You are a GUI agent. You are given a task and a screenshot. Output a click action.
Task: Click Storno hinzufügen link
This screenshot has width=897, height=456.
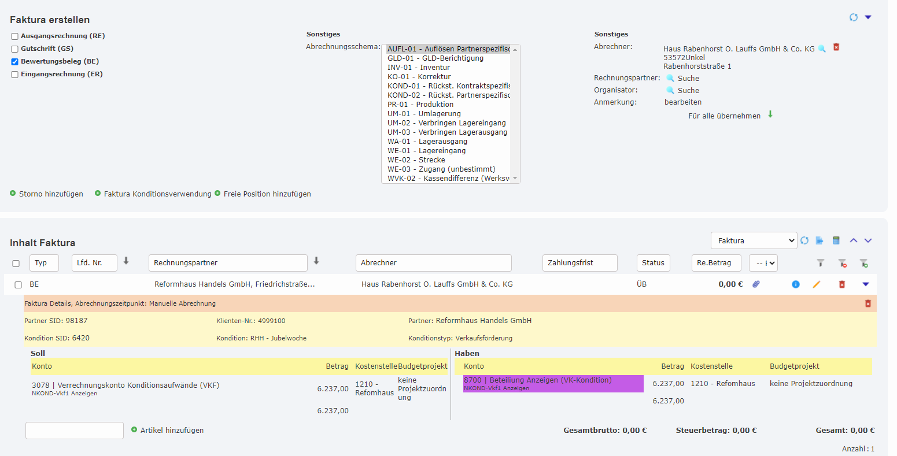click(51, 194)
